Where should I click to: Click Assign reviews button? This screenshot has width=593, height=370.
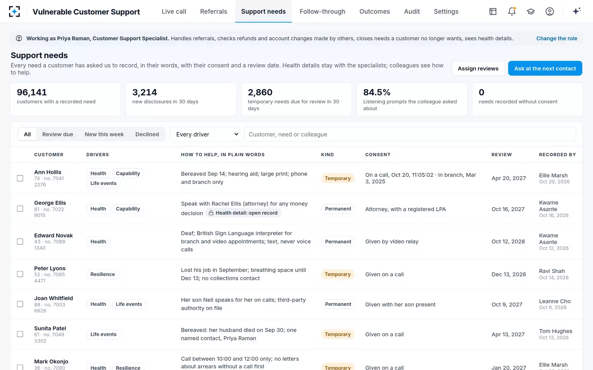[478, 68]
